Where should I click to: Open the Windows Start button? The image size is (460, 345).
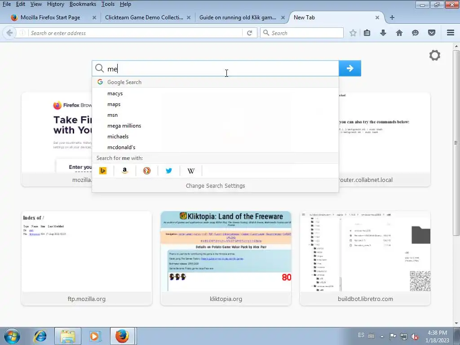[x=12, y=336]
